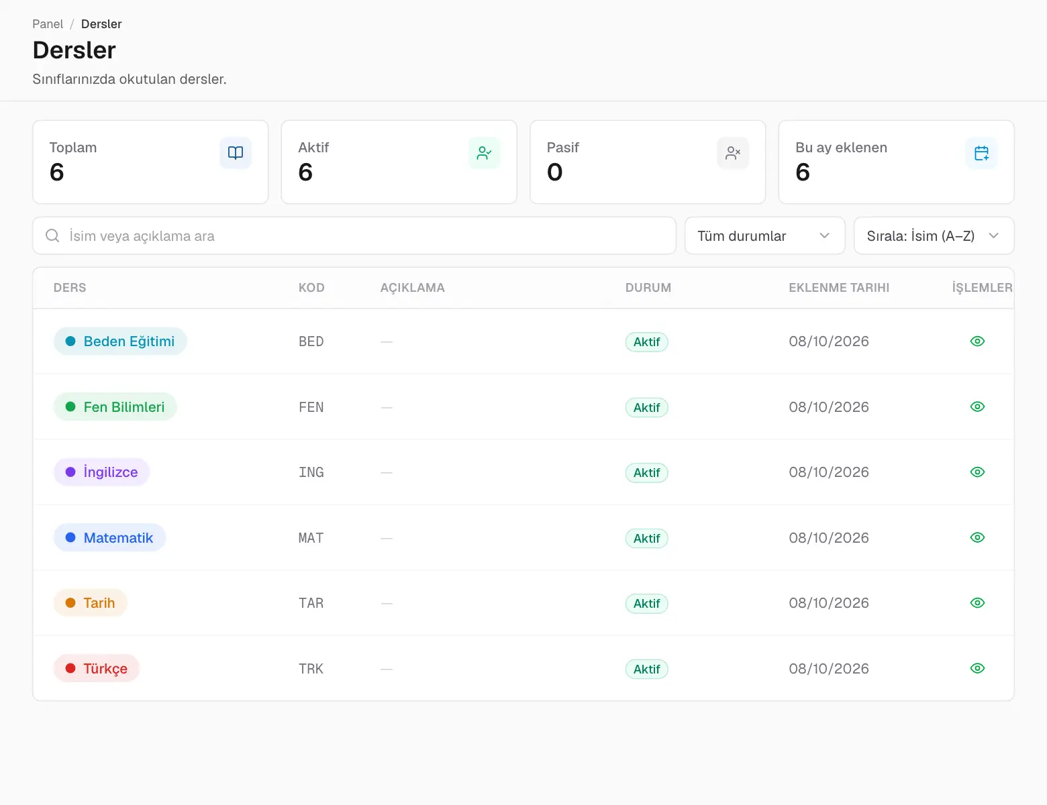Select the BED course code
Screen dimensions: 1047x805
pyautogui.click(x=311, y=341)
